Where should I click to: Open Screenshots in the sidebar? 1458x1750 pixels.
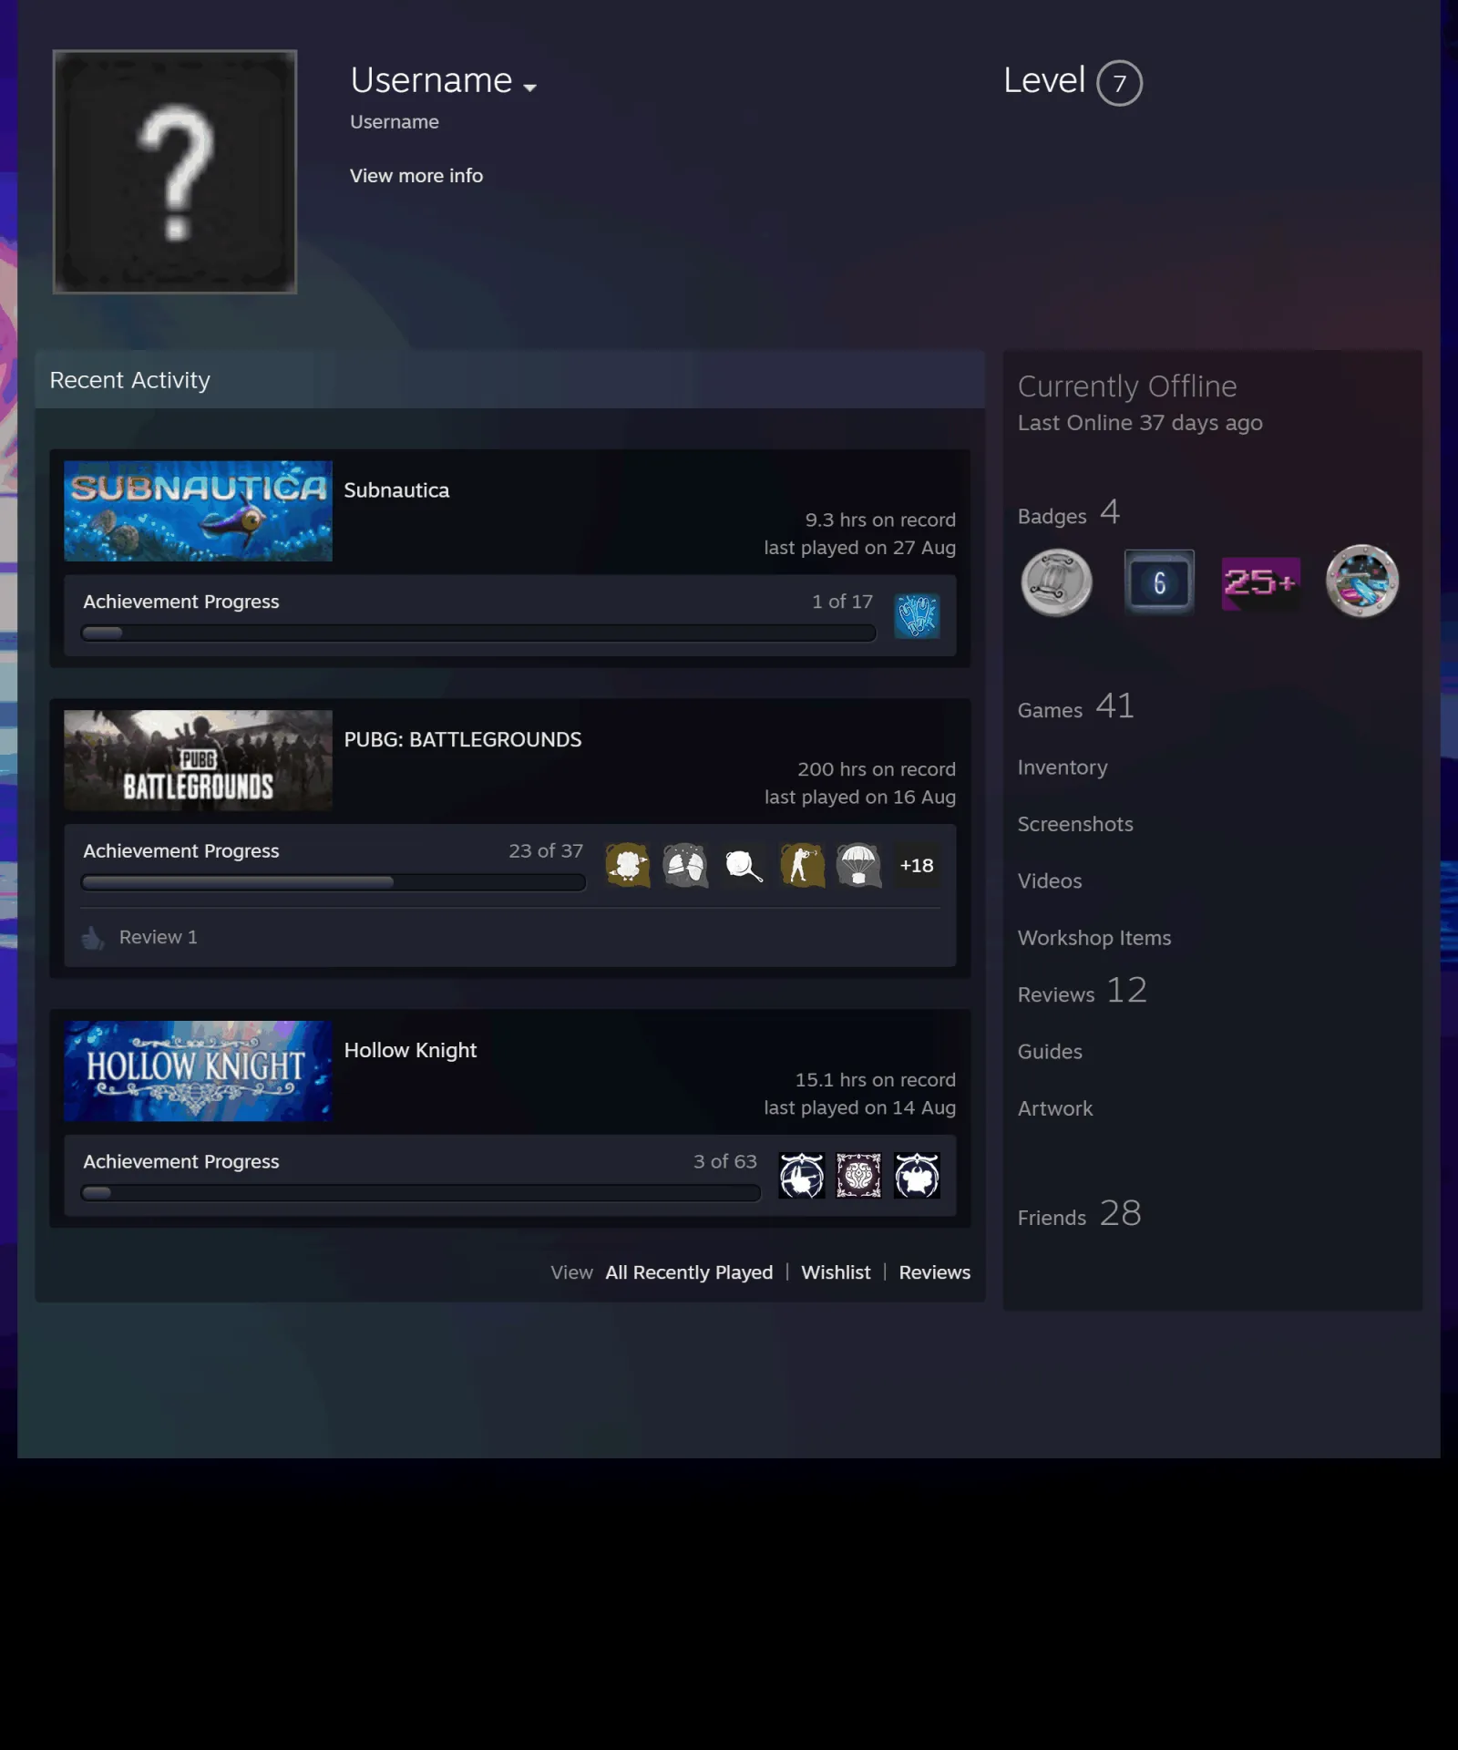pyautogui.click(x=1075, y=824)
